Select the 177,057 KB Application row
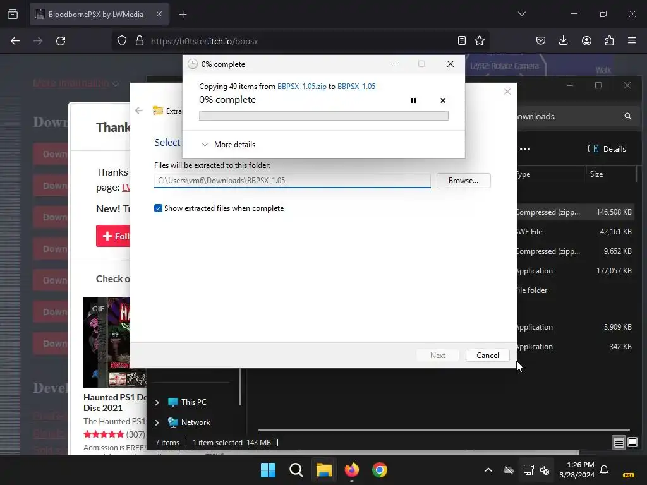 click(x=576, y=271)
